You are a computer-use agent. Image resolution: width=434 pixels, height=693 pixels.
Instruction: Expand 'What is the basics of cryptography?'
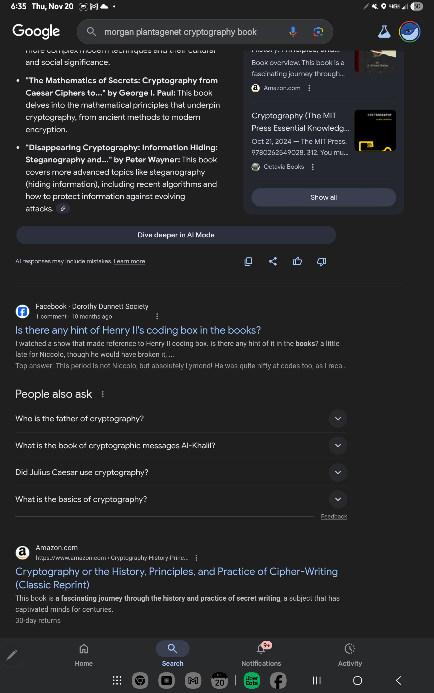tap(338, 499)
